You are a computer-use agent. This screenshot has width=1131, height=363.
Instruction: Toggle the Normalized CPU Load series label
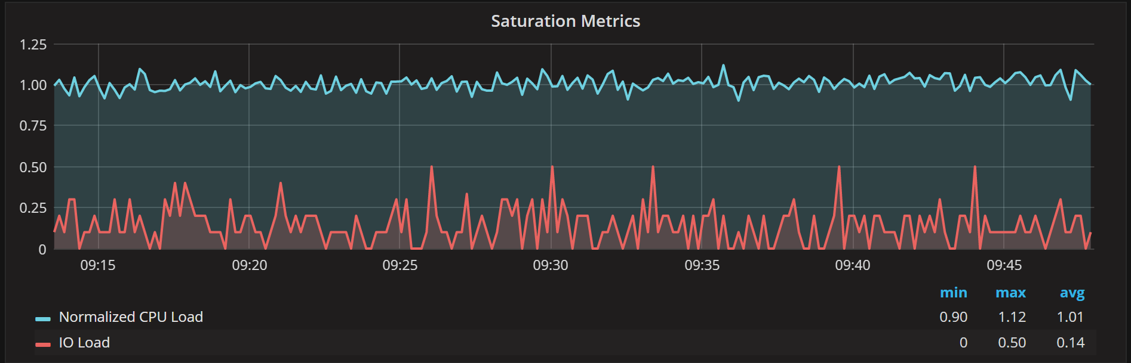click(131, 317)
